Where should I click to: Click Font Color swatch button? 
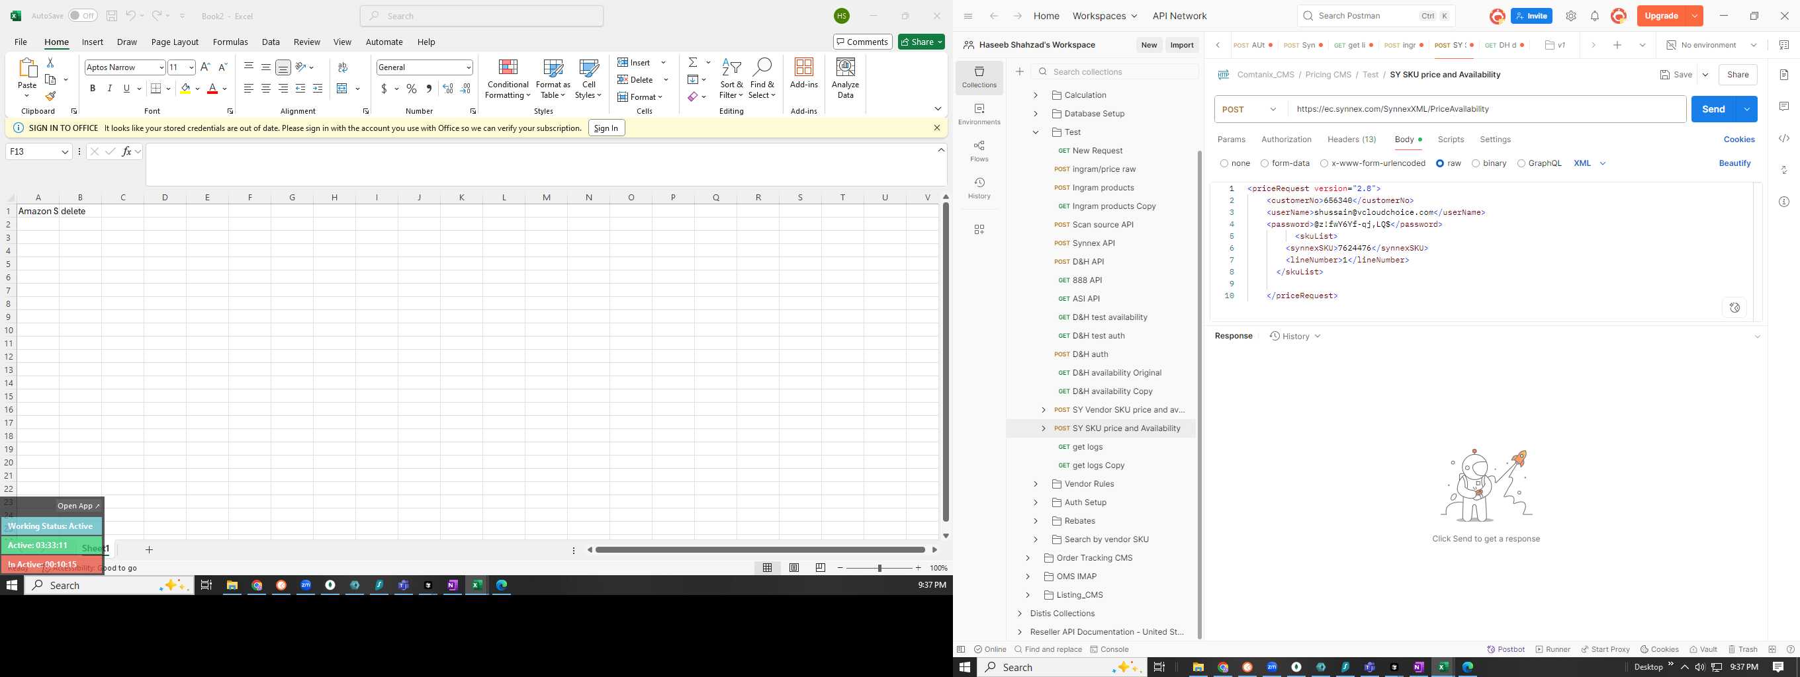coord(212,89)
